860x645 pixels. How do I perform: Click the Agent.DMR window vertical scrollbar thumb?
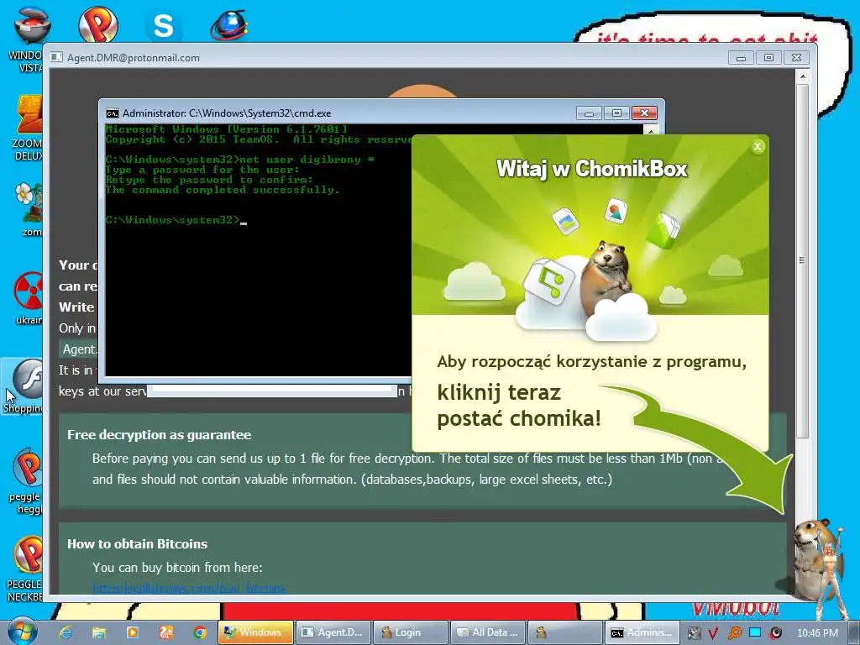coord(802,260)
